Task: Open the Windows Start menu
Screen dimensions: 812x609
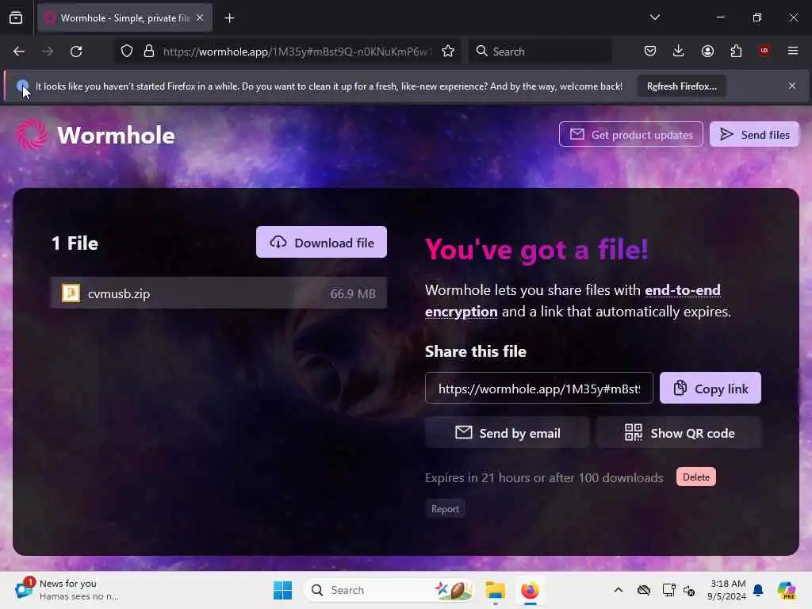Action: (283, 590)
